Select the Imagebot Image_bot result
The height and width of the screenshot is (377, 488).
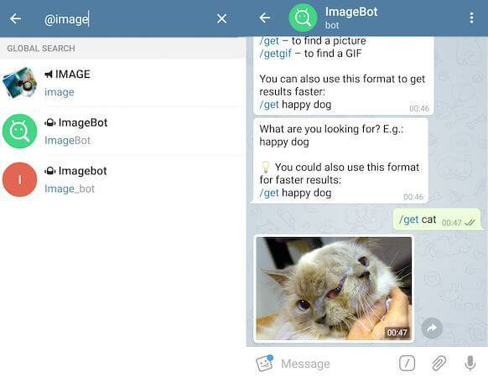[x=122, y=179]
